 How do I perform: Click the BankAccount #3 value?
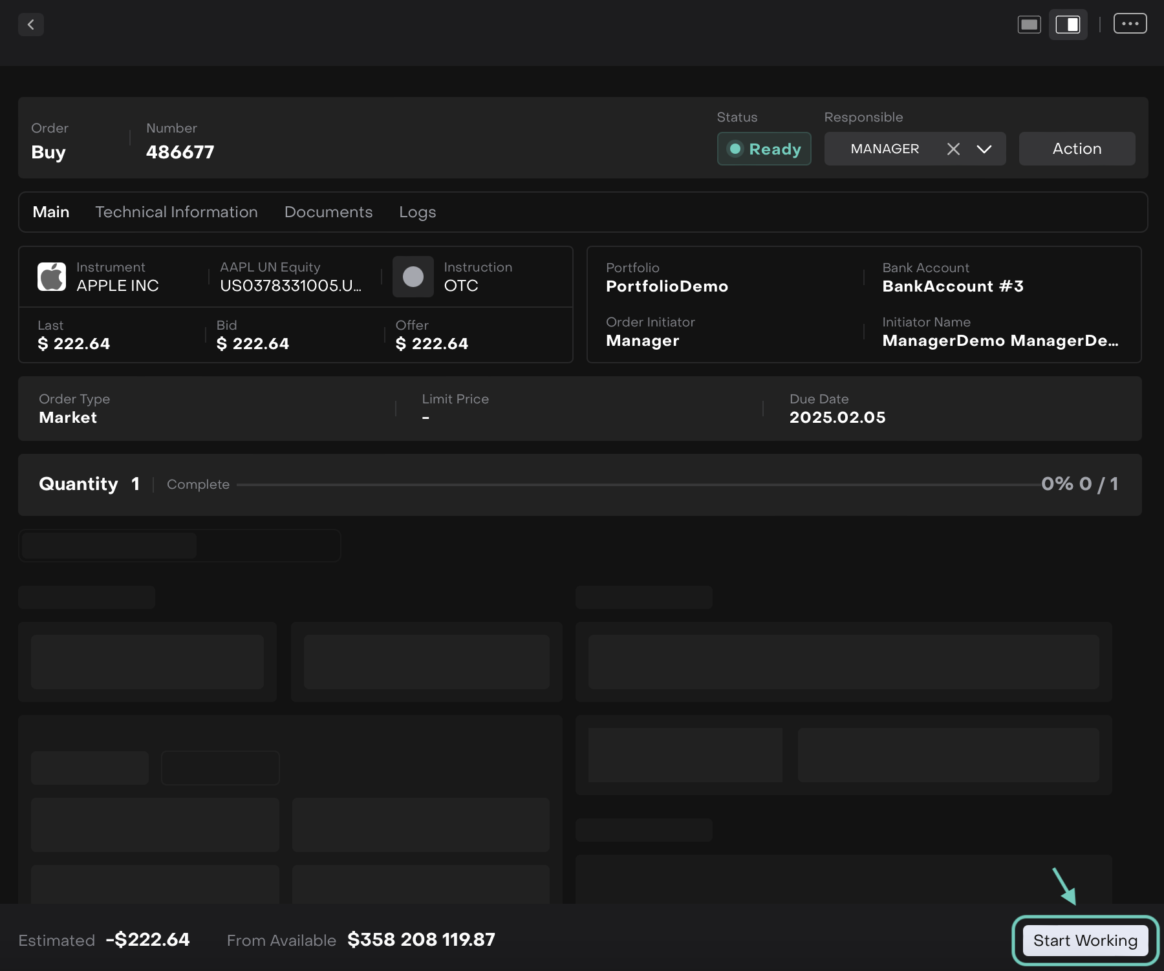pyautogui.click(x=953, y=286)
